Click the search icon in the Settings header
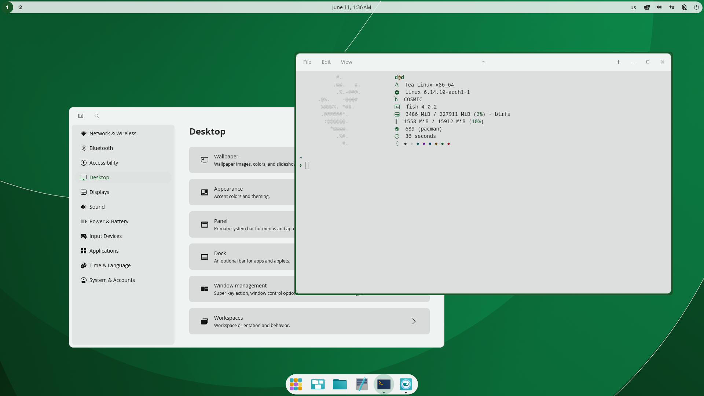 (x=97, y=116)
